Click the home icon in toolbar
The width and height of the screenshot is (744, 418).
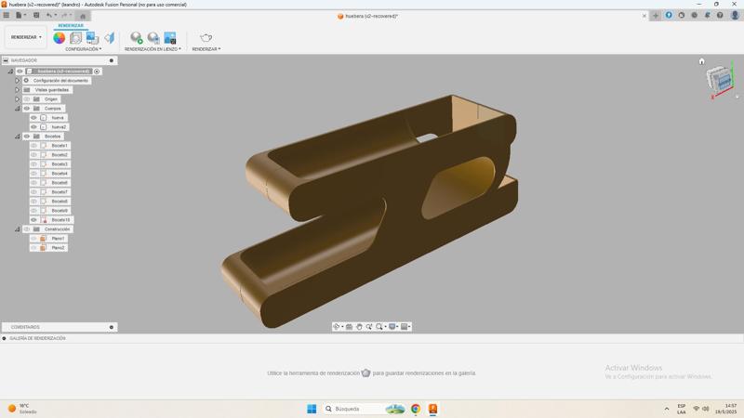[83, 16]
